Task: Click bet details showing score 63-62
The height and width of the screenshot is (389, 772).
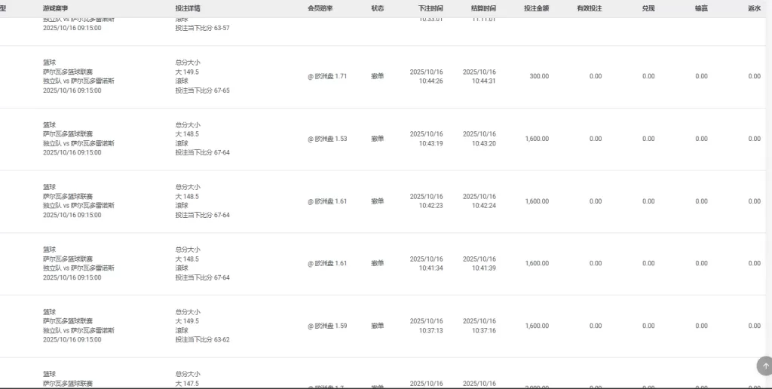Action: pyautogui.click(x=202, y=339)
